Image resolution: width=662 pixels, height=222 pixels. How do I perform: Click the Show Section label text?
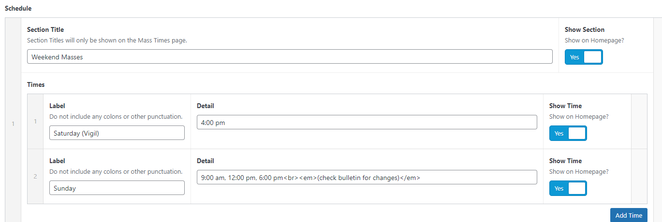point(584,30)
